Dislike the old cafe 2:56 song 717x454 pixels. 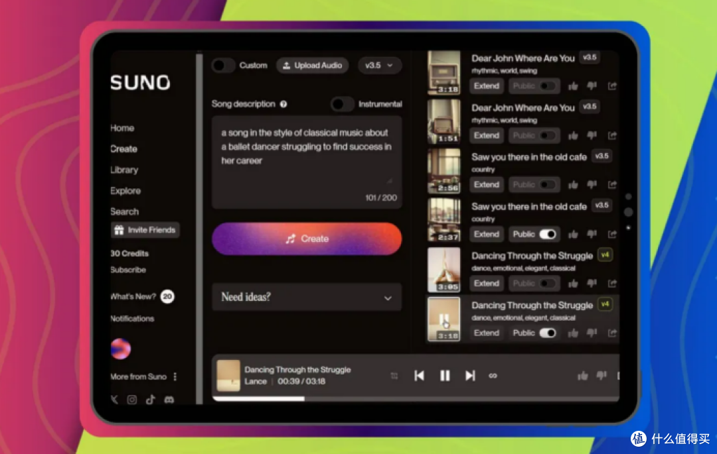[x=592, y=185]
